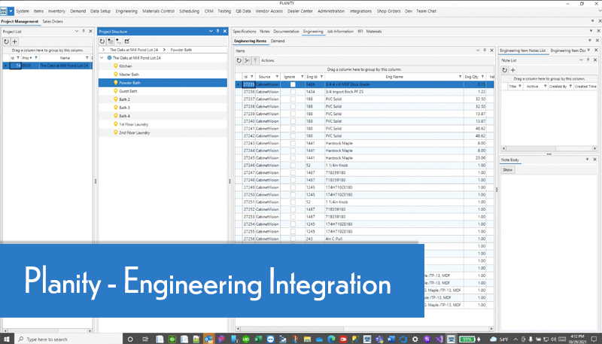Open the Note Body panel dropdown arrow
602x344 pixels.
click(x=587, y=160)
